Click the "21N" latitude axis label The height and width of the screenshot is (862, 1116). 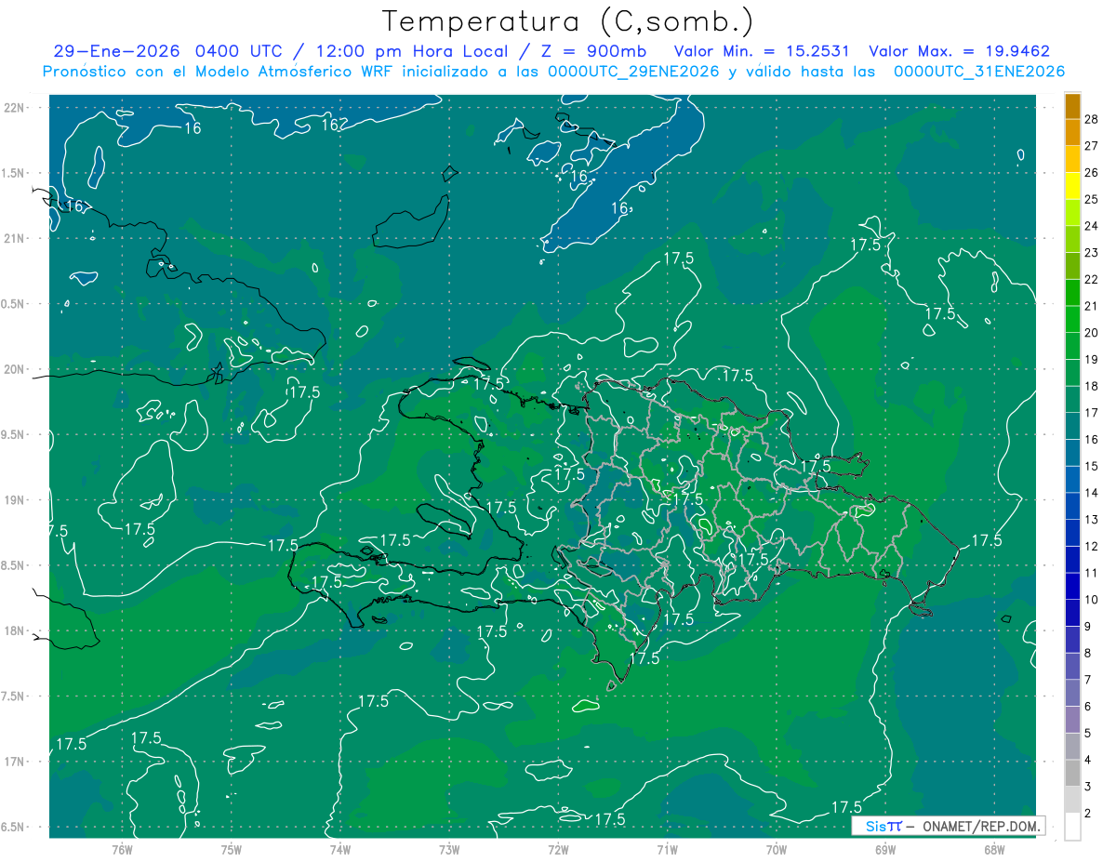(x=15, y=238)
